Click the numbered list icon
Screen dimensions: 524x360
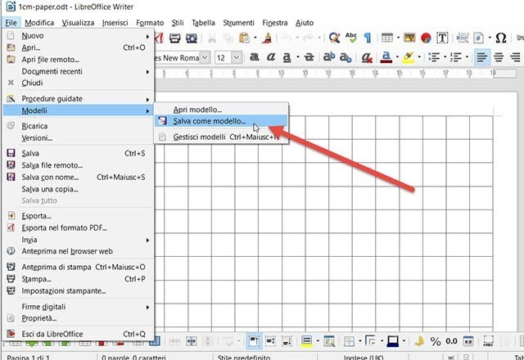[455, 57]
